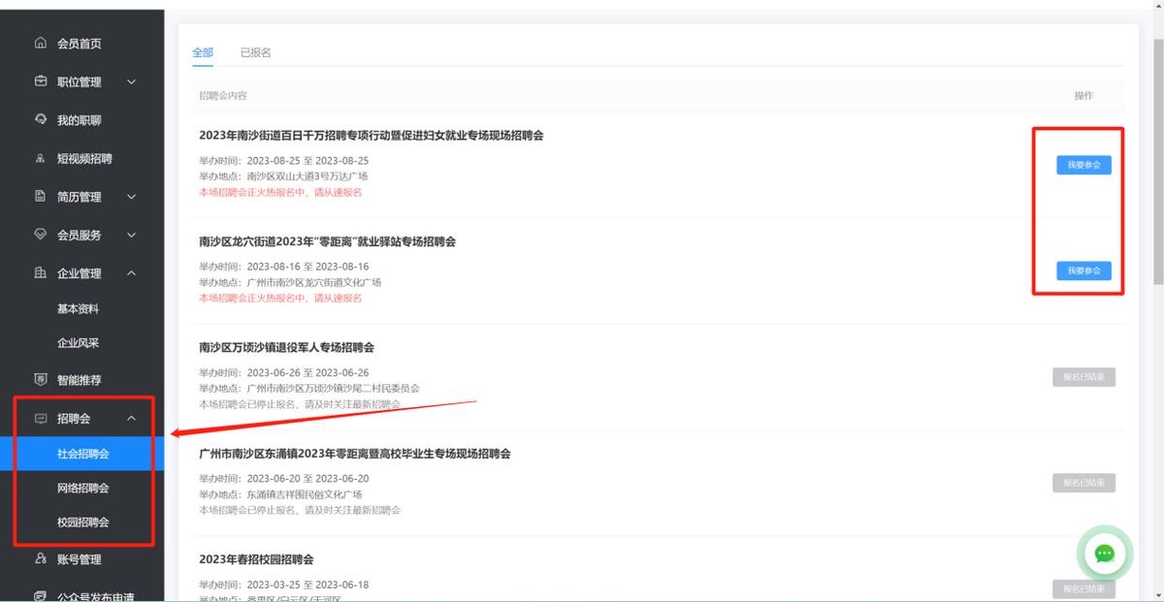Open 我的职聊 via its chat icon
This screenshot has height=602, width=1164.
tap(39, 119)
